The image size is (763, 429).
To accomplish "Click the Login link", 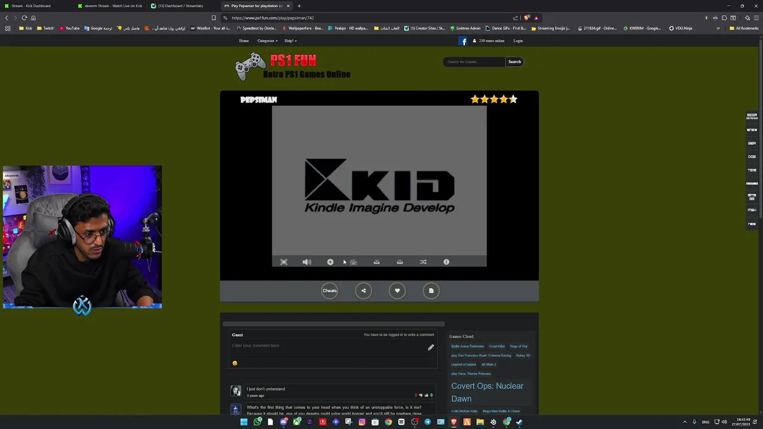I will tap(518, 41).
